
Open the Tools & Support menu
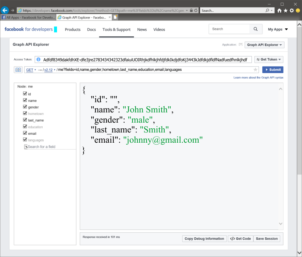coord(116,30)
